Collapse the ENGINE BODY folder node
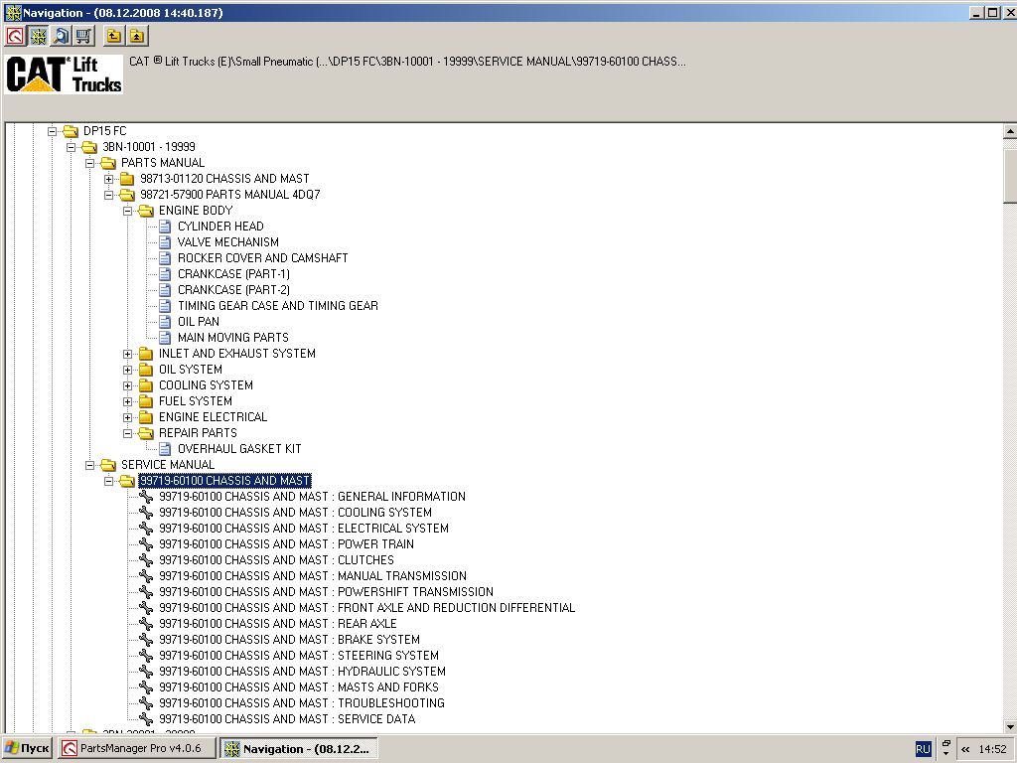 point(128,211)
